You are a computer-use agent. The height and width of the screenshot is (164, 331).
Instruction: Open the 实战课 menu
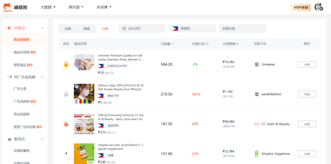pos(104,7)
